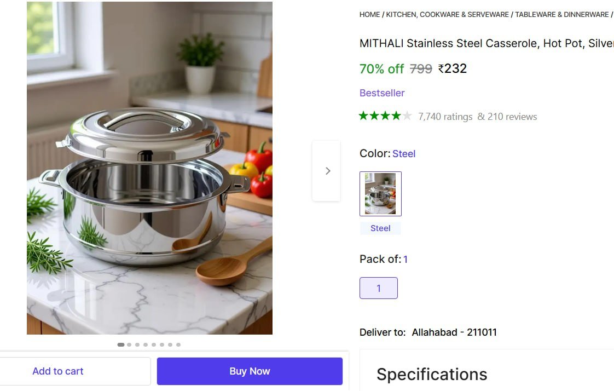
Task: Add the casserole to cart
Action: (58, 371)
